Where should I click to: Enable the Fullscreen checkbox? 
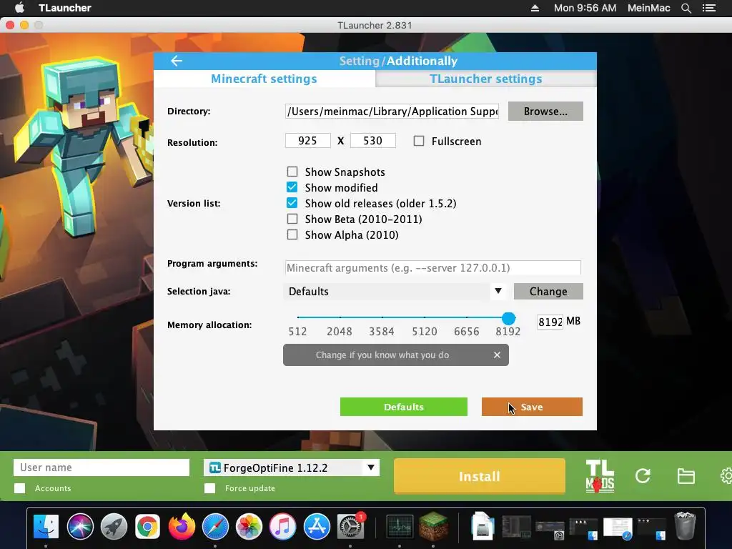pos(419,141)
